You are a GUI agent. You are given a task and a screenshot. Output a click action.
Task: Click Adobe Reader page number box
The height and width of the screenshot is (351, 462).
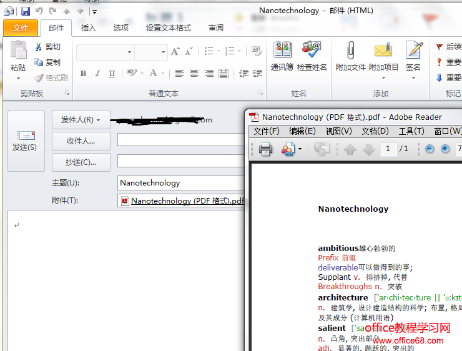[x=388, y=149]
